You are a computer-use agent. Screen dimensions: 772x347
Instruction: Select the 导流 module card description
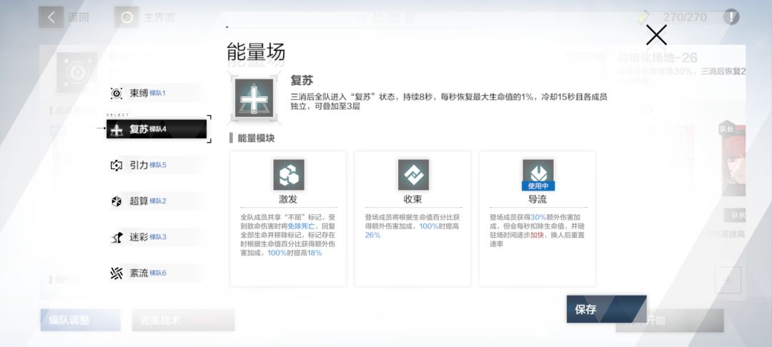coord(537,231)
